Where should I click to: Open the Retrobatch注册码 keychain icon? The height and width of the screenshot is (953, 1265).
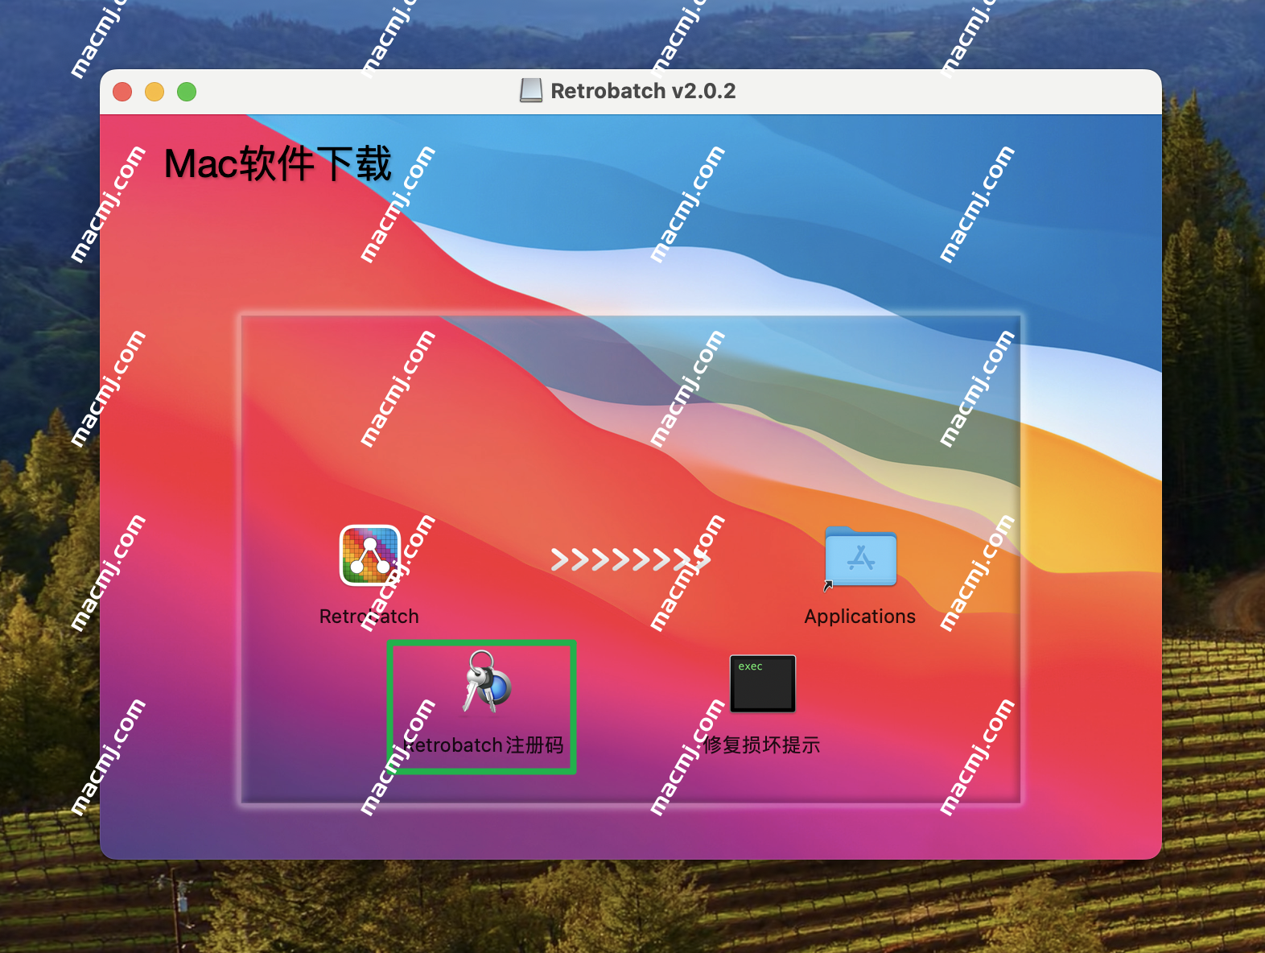coord(486,683)
